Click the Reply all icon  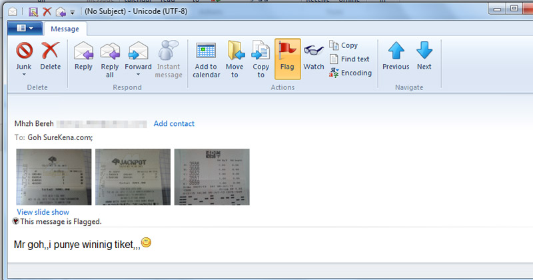point(110,51)
